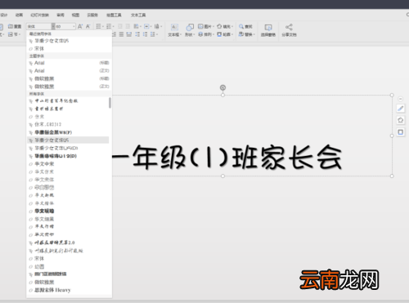The width and height of the screenshot is (409, 303).
Task: Open the 设计 ribbon tab
Action: coord(3,15)
